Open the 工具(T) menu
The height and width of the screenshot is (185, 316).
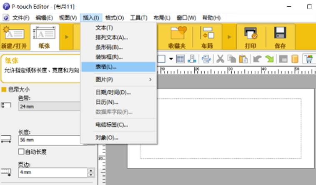pos(139,18)
